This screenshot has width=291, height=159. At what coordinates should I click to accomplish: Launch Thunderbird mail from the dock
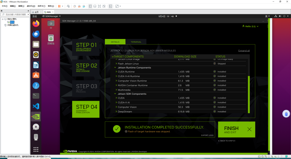click(36, 34)
